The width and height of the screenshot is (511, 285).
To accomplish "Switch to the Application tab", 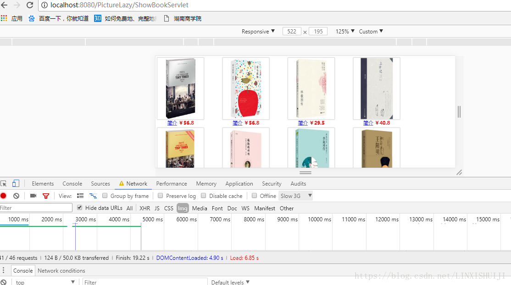I will tap(239, 184).
